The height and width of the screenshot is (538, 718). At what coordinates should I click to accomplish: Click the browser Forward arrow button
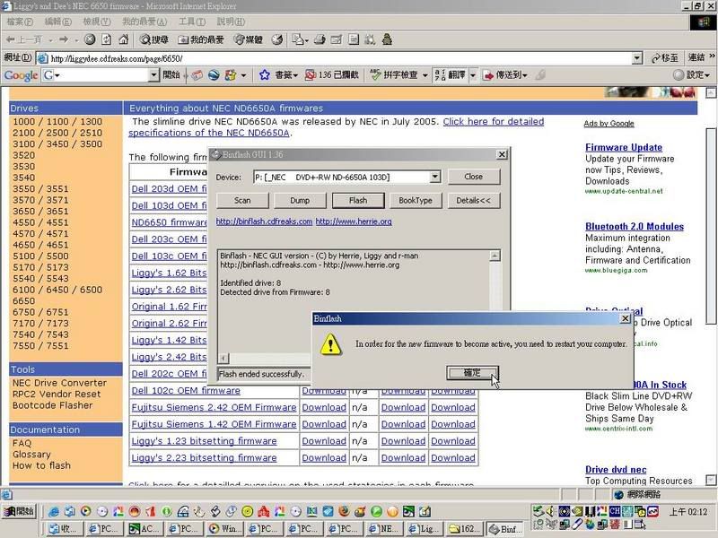pyautogui.click(x=64, y=39)
